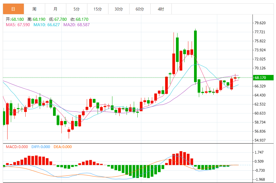The height and width of the screenshot is (183, 276).
Task: Click the 64.430 price axis label
Action: (x=260, y=95)
